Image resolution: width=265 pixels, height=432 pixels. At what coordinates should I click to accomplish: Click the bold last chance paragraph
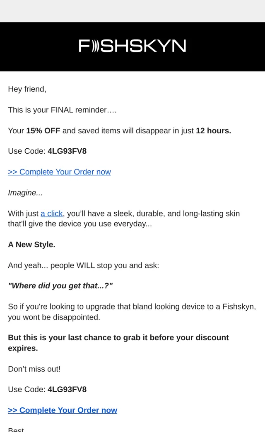(118, 343)
